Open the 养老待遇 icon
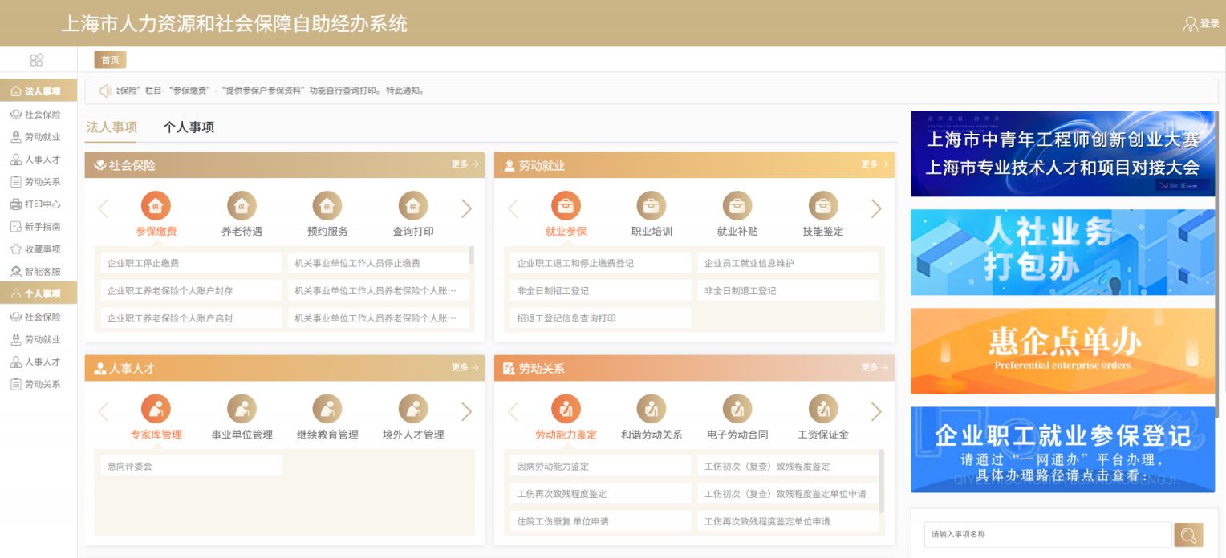 [x=242, y=206]
